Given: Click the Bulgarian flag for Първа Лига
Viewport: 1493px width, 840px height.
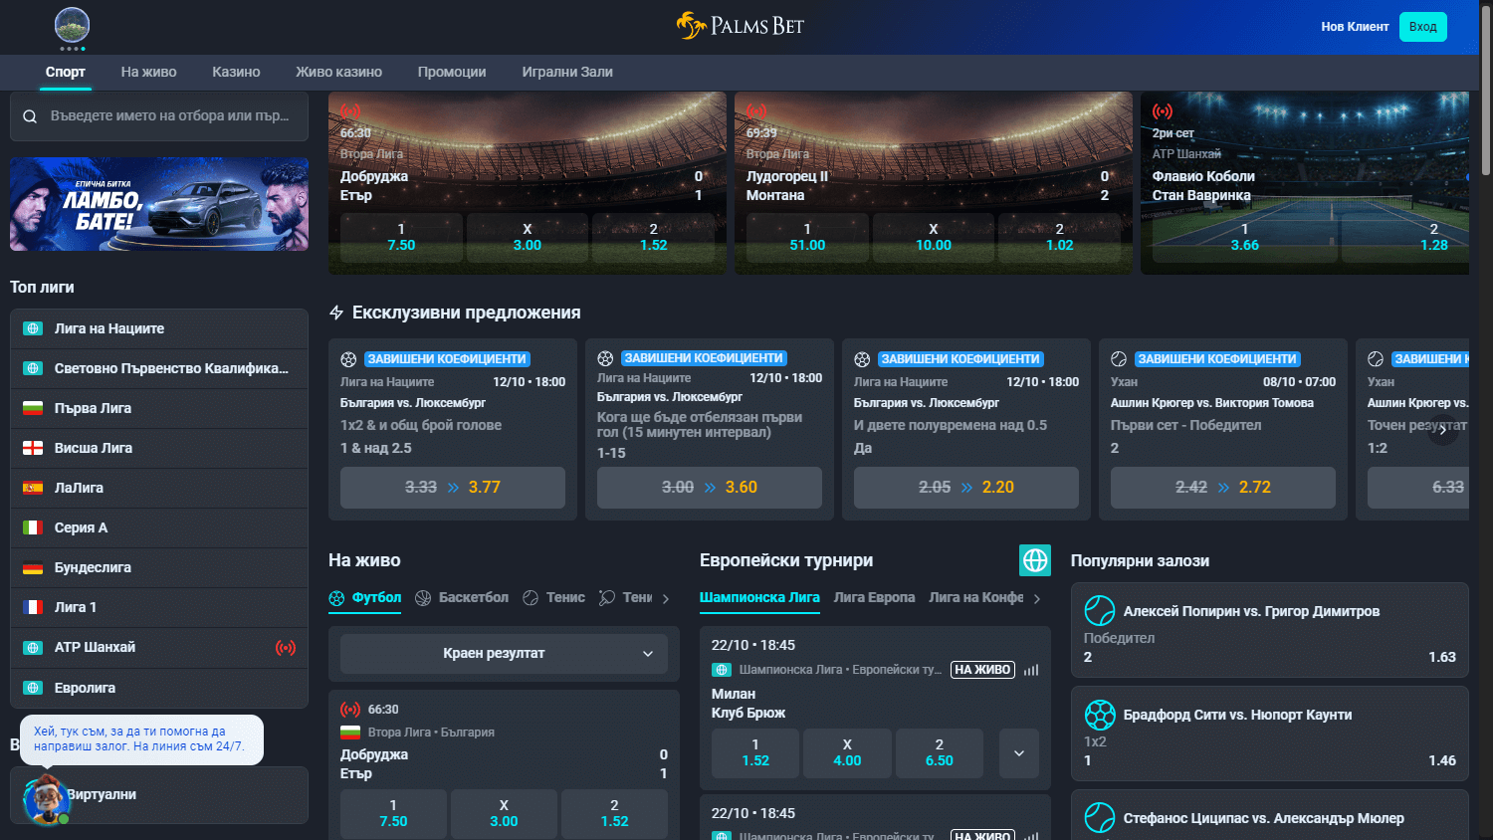Looking at the screenshot, I should (x=33, y=408).
